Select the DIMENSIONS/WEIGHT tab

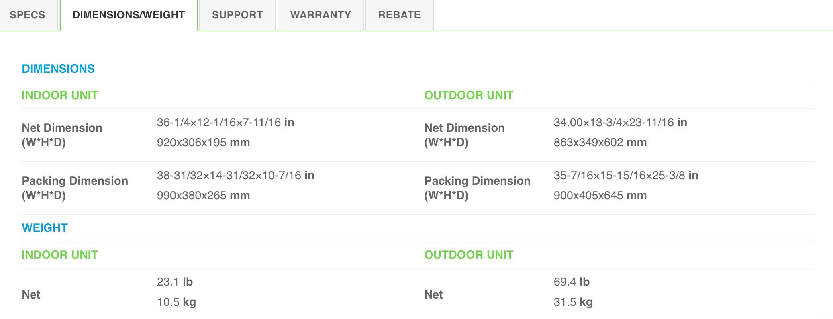[129, 15]
